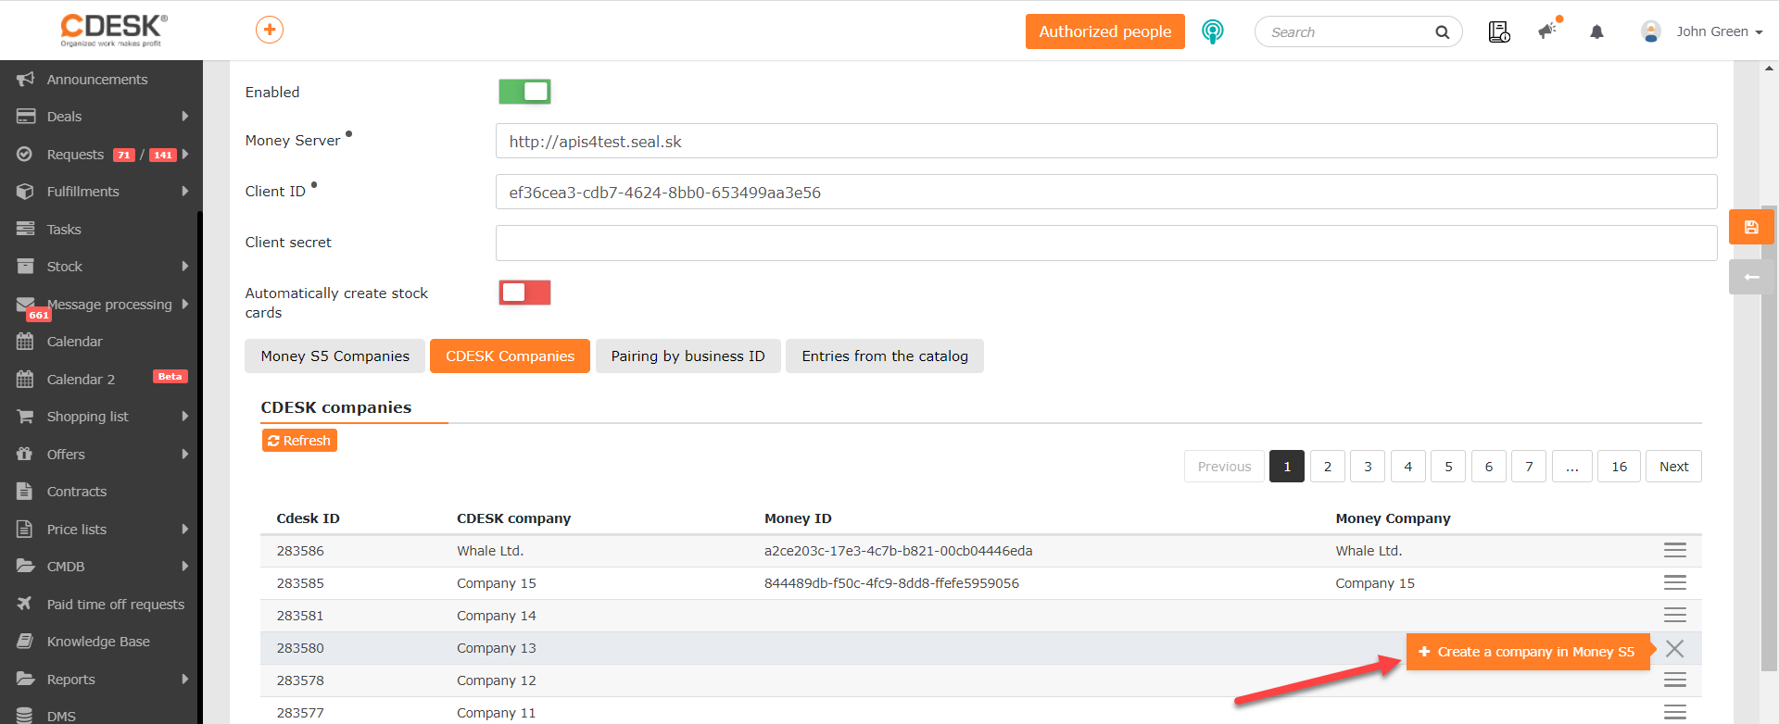This screenshot has height=724, width=1779.
Task: Open row menu for Company 15
Action: click(1674, 582)
